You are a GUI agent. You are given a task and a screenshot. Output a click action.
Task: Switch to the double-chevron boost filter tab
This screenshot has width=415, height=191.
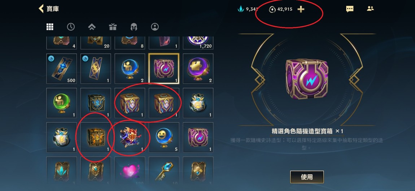pos(92,26)
